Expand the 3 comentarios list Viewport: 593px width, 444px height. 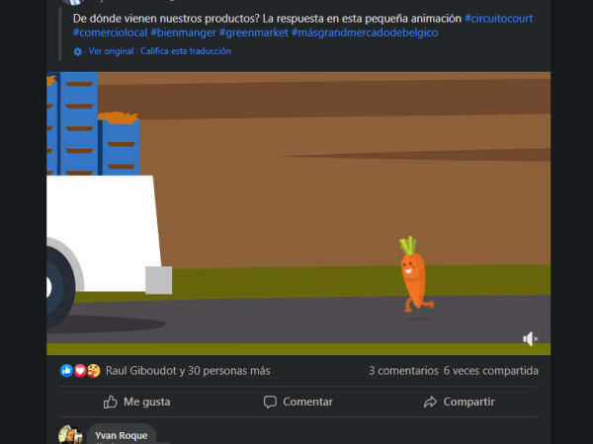(x=403, y=371)
